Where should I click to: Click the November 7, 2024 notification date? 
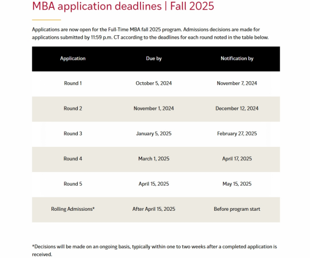(237, 83)
